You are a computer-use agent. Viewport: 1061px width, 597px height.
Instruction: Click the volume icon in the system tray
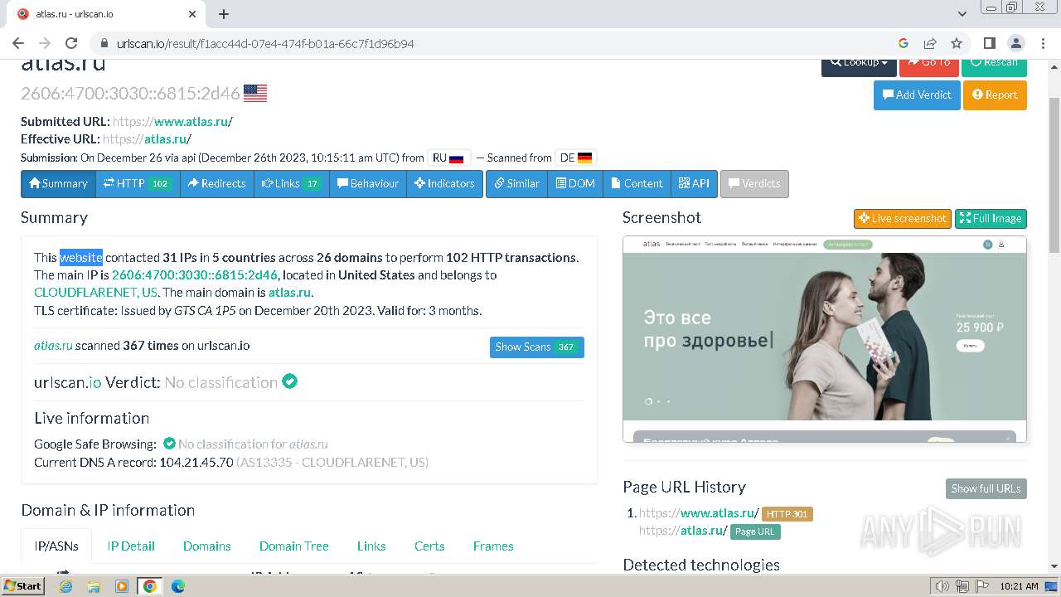[x=942, y=586]
